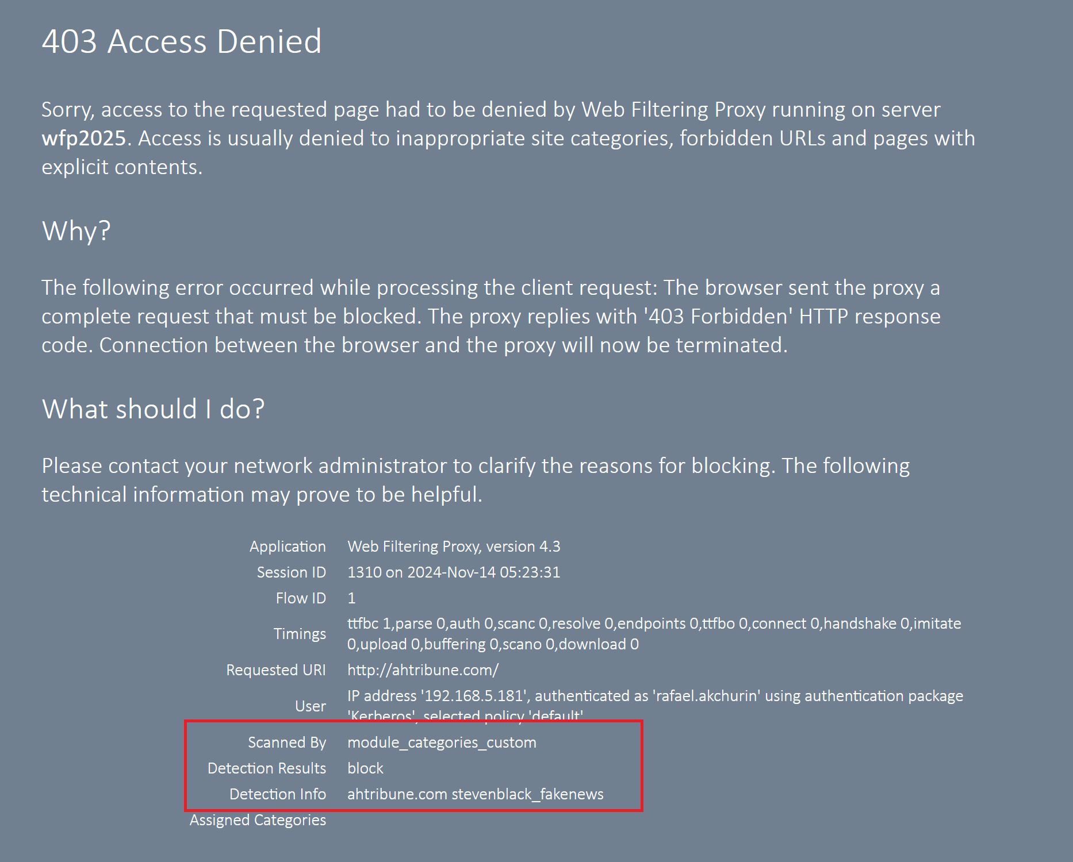
Task: Click the 'Assigned Categories' label
Action: 258,820
